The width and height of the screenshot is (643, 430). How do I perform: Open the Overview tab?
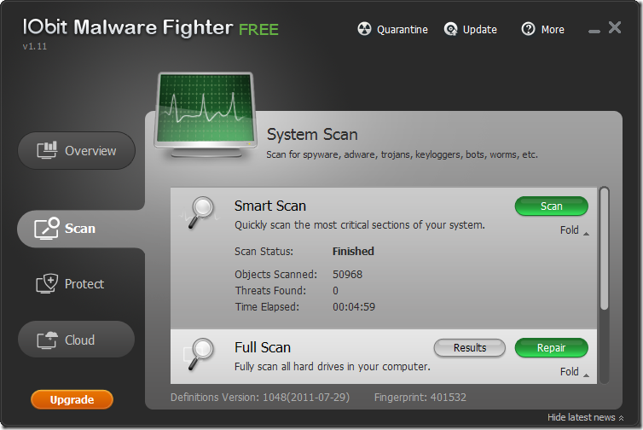[77, 151]
